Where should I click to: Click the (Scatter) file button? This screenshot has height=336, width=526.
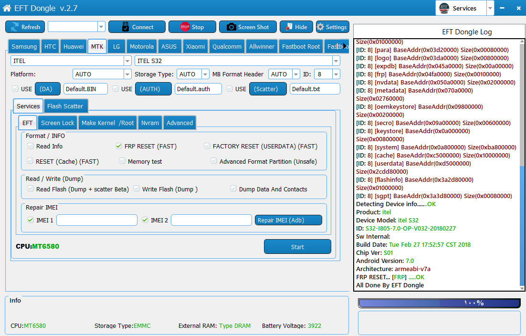click(268, 89)
